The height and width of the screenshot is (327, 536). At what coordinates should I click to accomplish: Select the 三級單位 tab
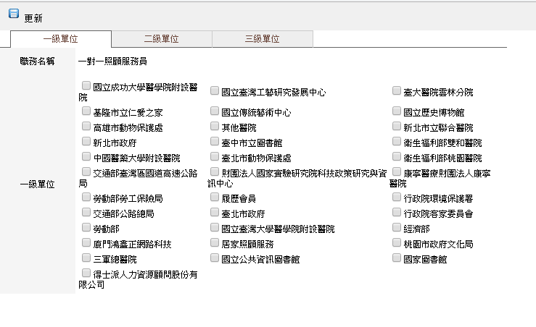click(263, 39)
